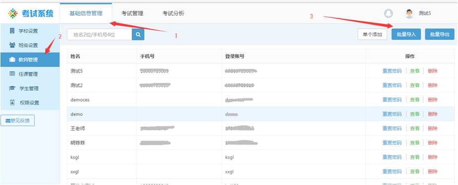
Task: View details of 胡菲菲
Action: click(415, 143)
